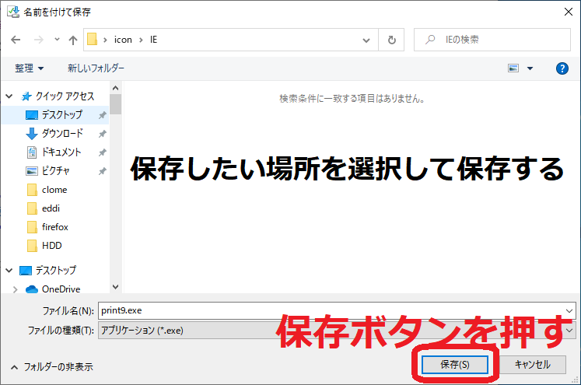
Task: Open the 整理 menu
Action: point(29,68)
